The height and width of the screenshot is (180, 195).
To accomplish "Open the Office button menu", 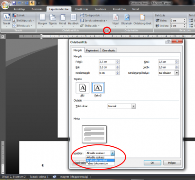I will coord(5,5).
